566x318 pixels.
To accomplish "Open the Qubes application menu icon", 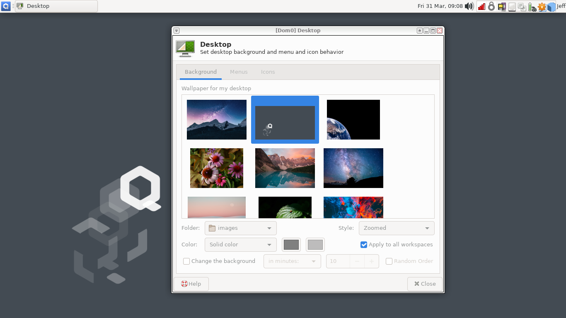I will point(6,6).
